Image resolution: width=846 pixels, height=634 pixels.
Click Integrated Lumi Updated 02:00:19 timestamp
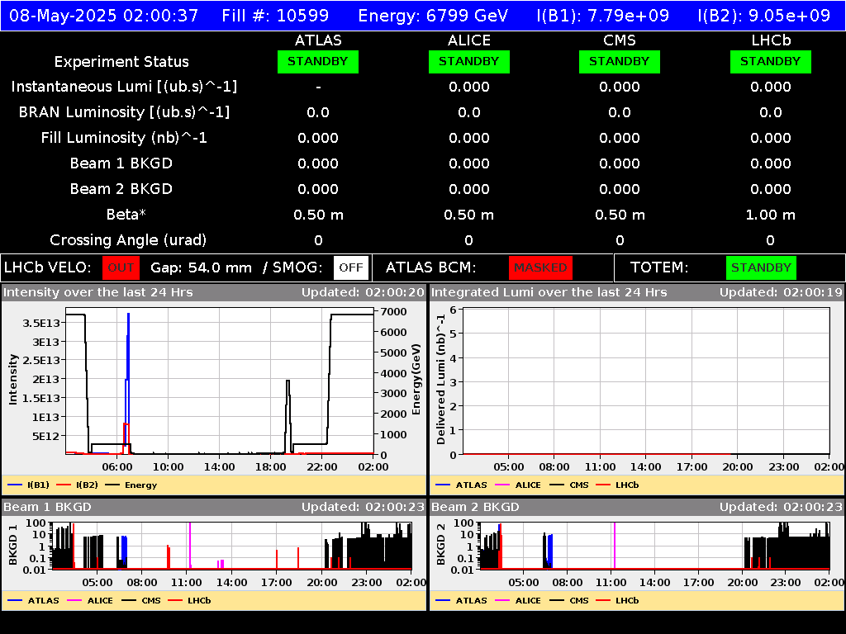click(x=781, y=292)
